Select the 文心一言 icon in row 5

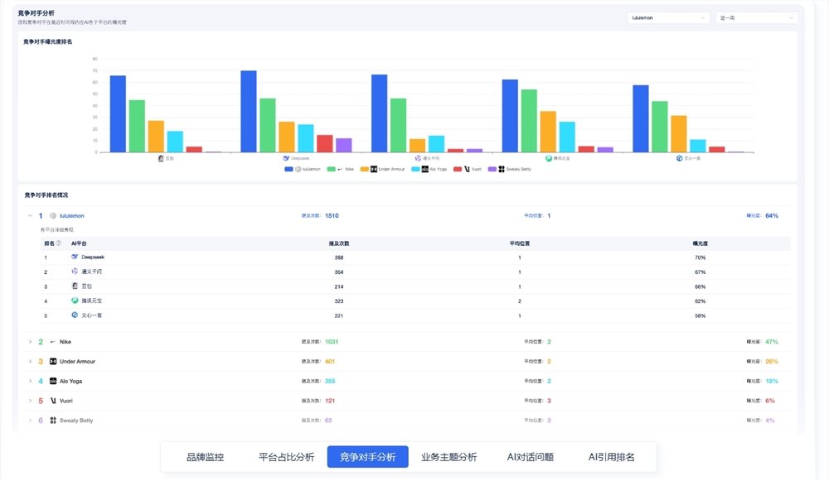tap(74, 315)
